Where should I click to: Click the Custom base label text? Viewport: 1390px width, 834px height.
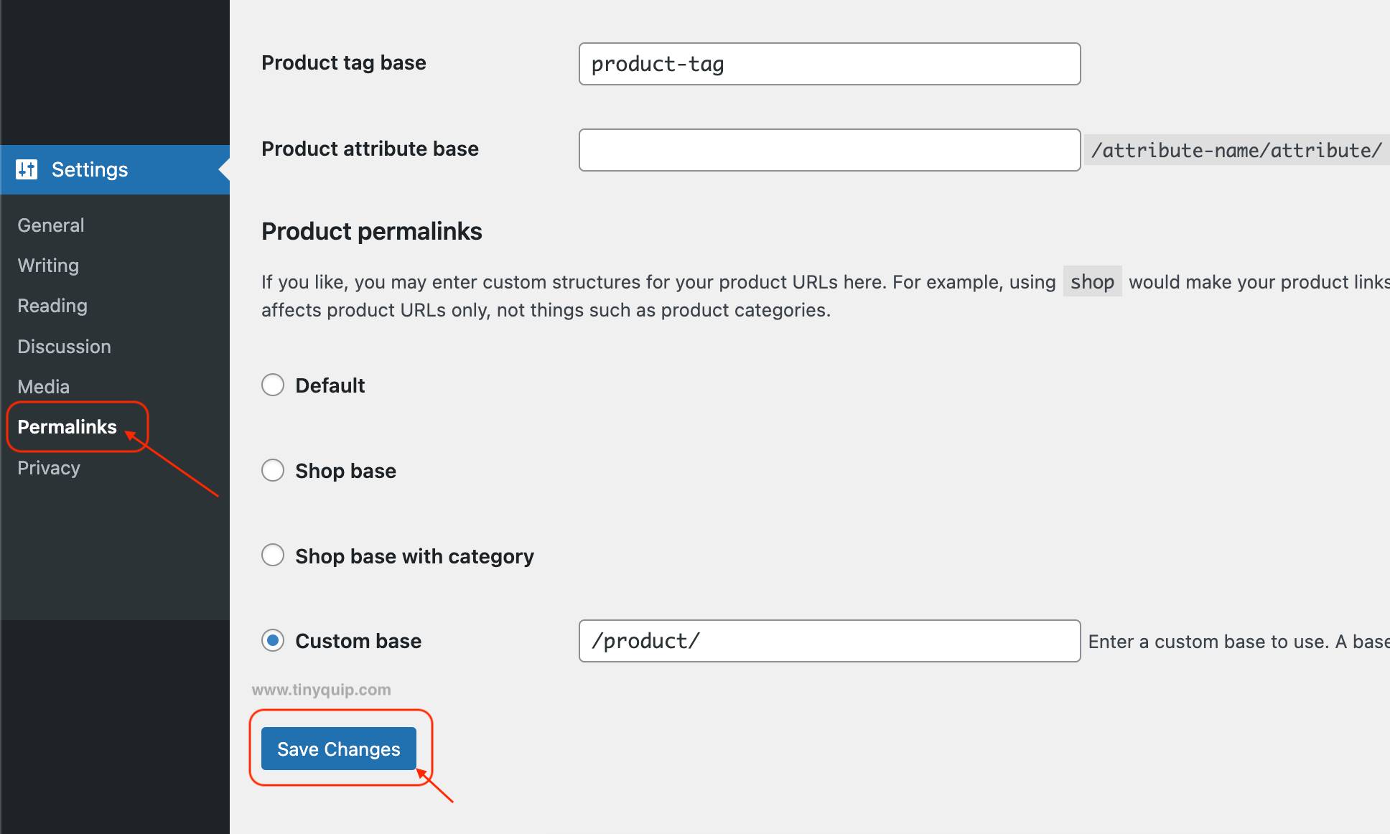(x=358, y=641)
